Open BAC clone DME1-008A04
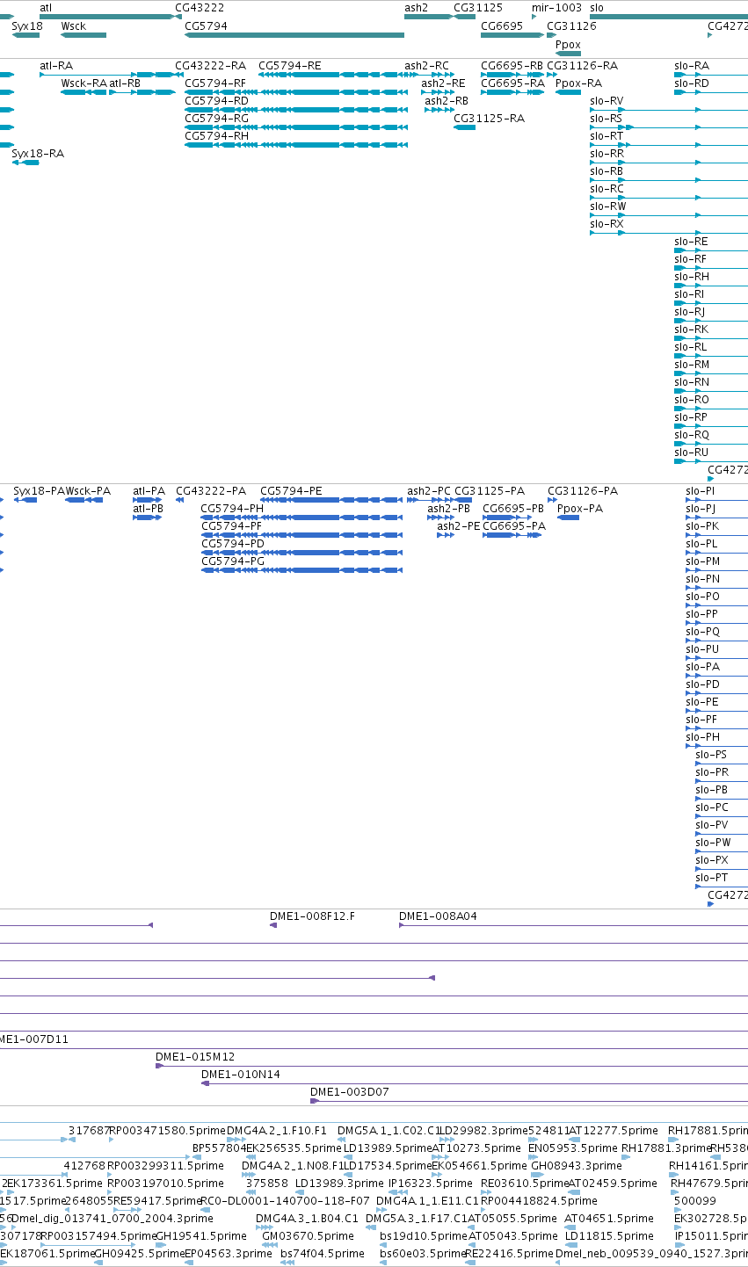Viewport: 748px width, 1267px height. (x=438, y=916)
